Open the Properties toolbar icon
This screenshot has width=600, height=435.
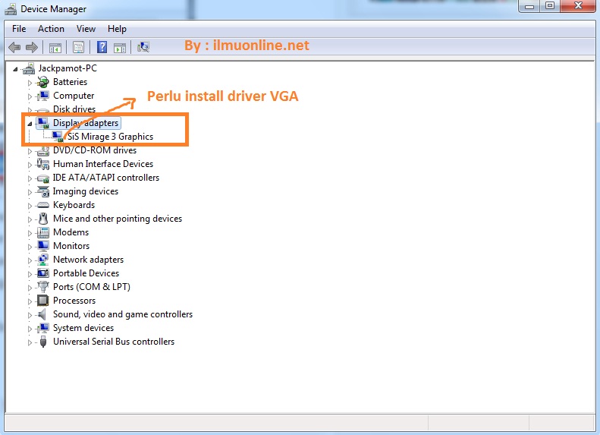point(78,47)
